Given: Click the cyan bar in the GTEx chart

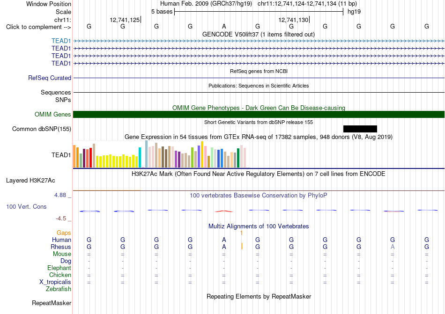Looking at the screenshot, I should click(x=140, y=158).
